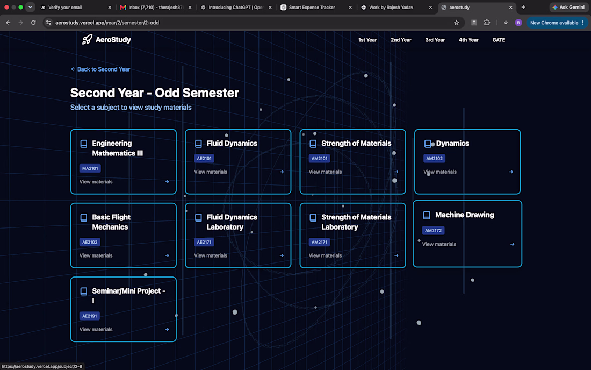This screenshot has width=591, height=370.
Task: Open 1st Year navigation menu item
Action: 367,40
